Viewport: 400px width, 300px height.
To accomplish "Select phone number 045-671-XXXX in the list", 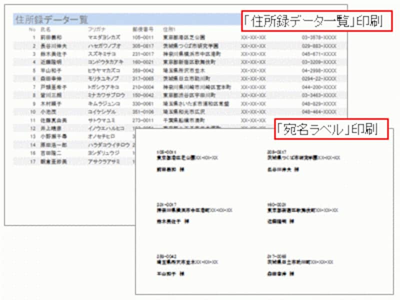I will pyautogui.click(x=319, y=54).
